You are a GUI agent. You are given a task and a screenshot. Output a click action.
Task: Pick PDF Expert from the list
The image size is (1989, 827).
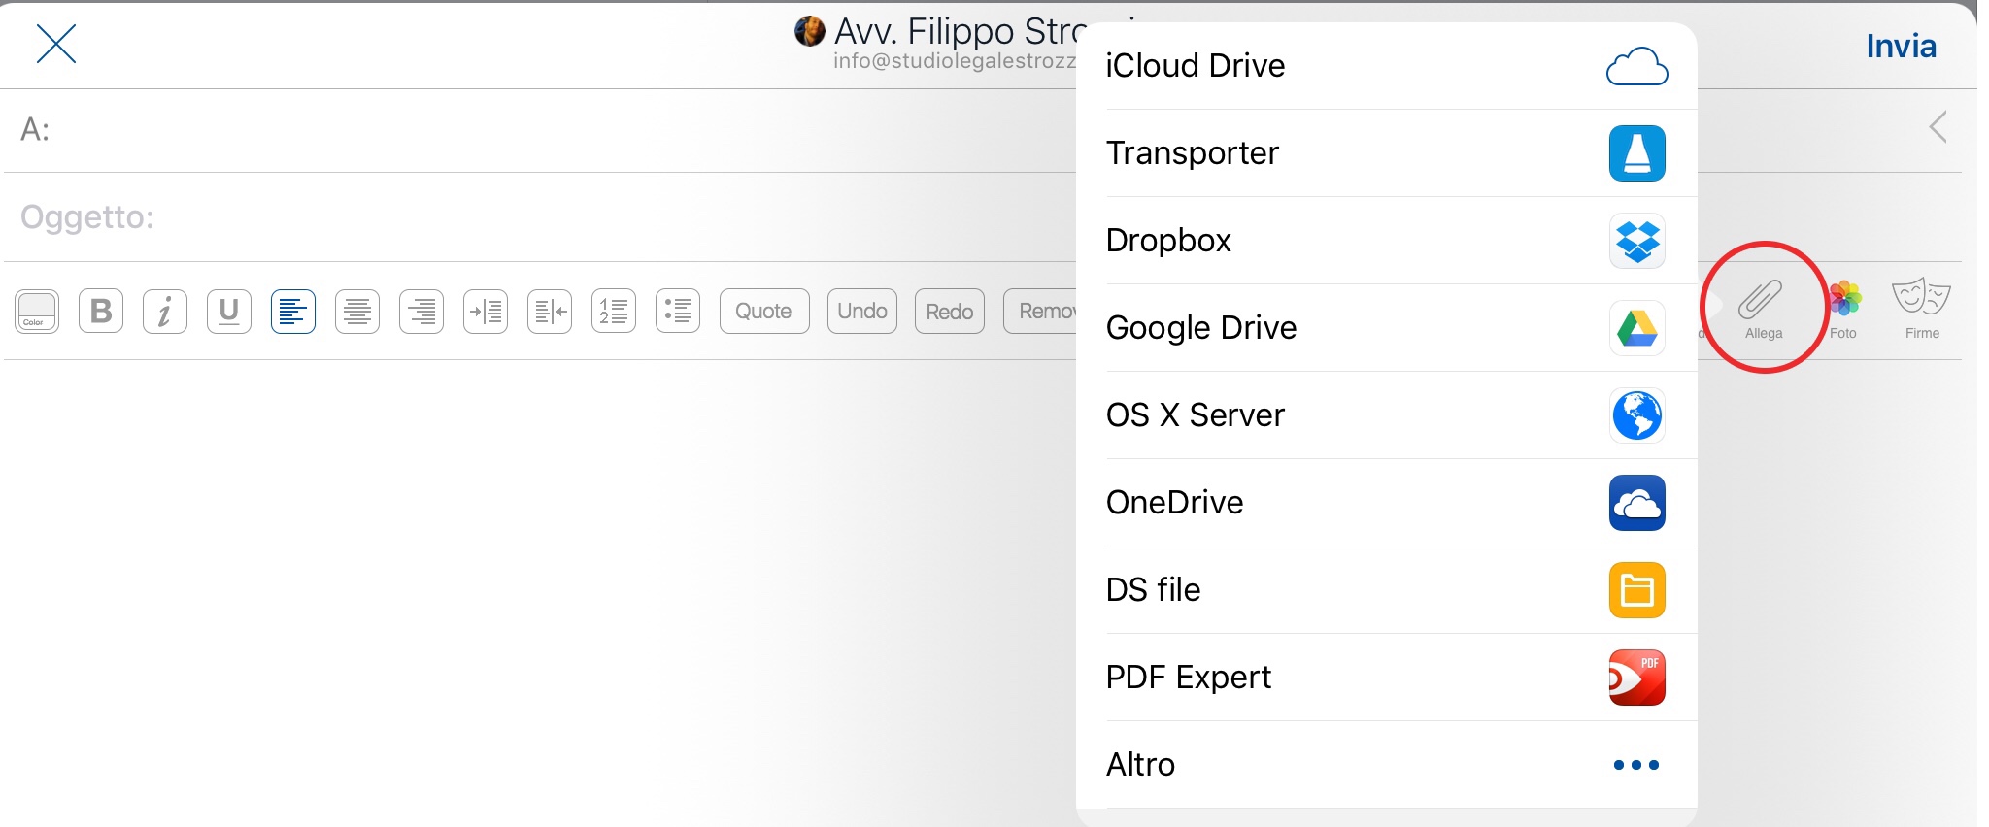coord(1387,678)
